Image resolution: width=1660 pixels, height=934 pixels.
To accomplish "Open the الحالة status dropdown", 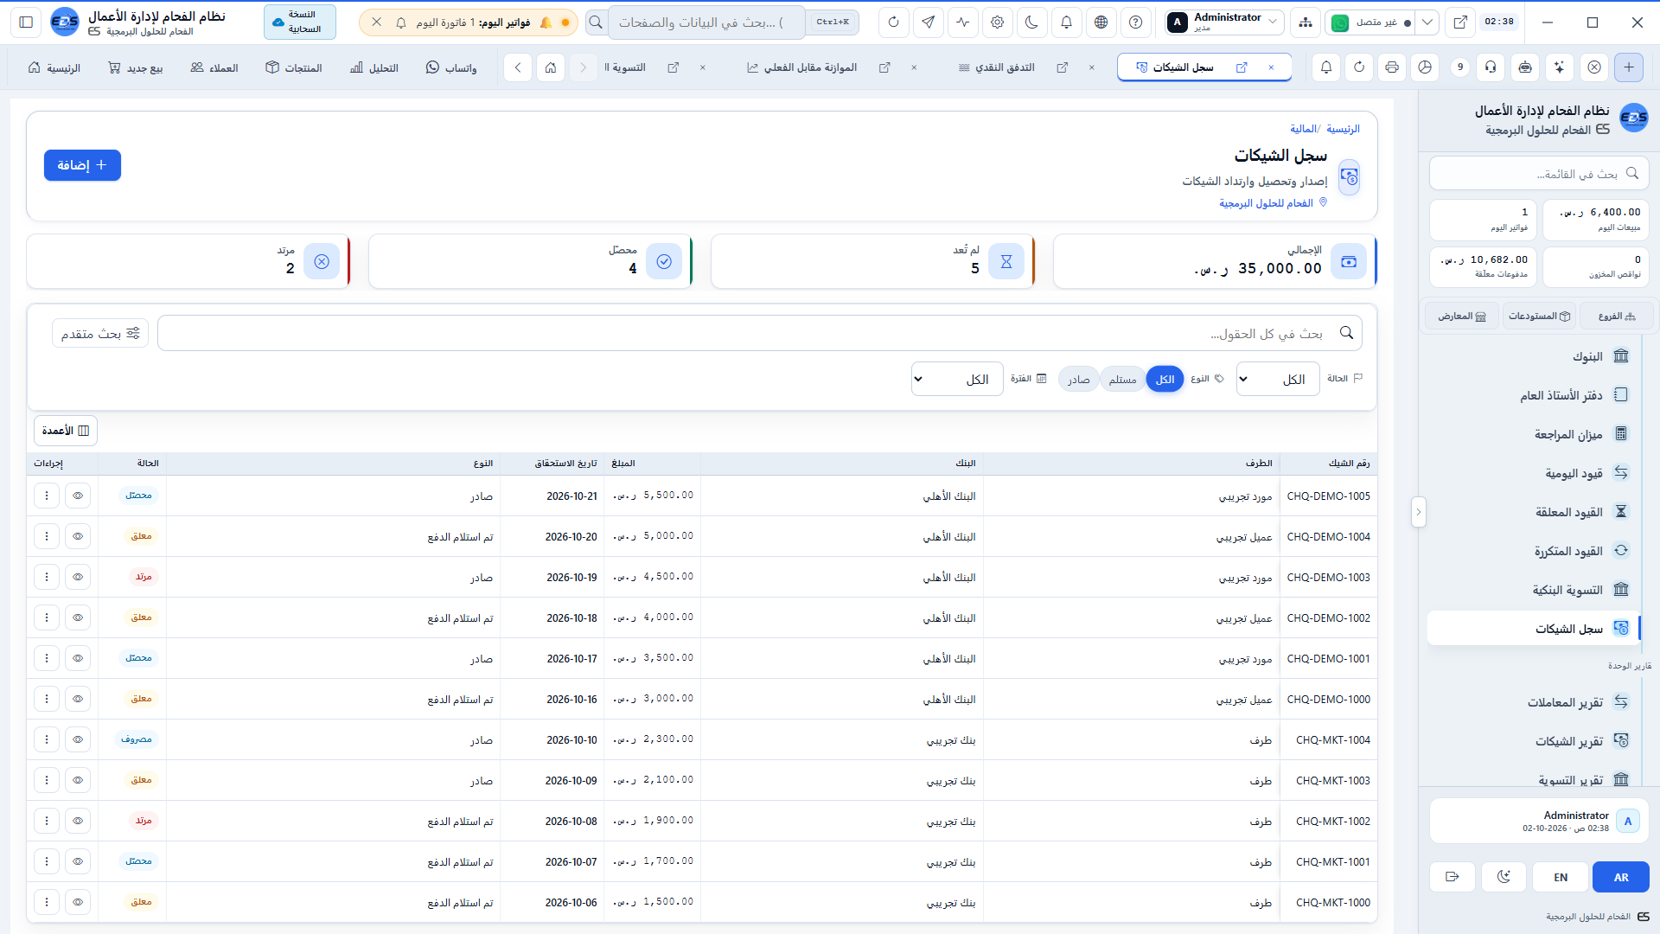I will (x=1278, y=379).
